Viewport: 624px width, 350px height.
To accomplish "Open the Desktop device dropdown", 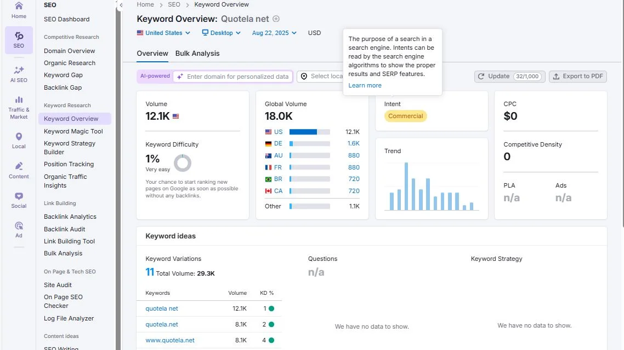I will click(221, 33).
